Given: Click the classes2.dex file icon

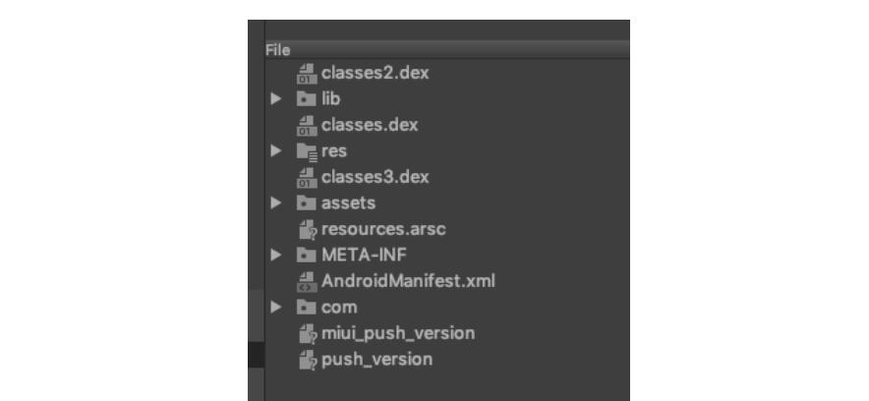Looking at the screenshot, I should (x=306, y=74).
